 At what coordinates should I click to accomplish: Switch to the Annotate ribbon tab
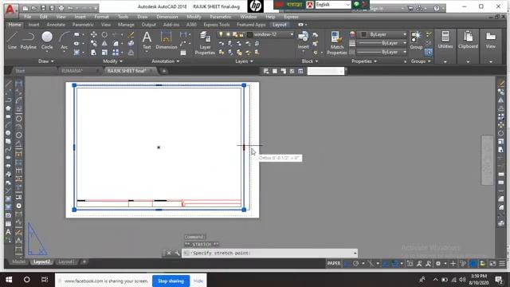tap(56, 25)
